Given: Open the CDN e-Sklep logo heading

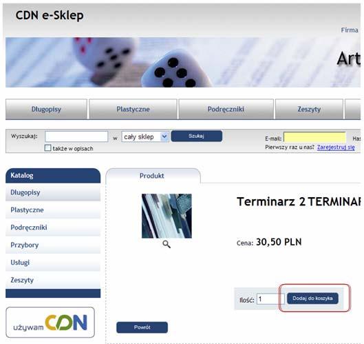Looking at the screenshot, I should 50,15.
